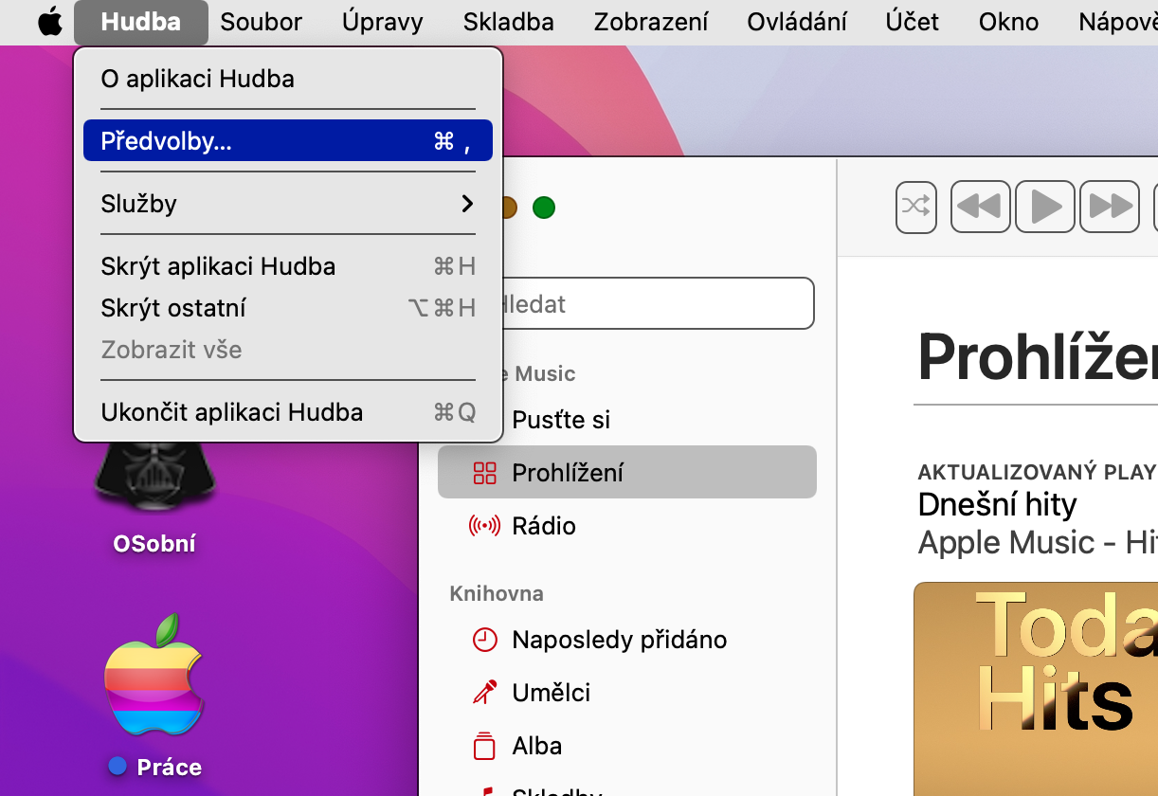Skip forward to the next track
The height and width of the screenshot is (796, 1158).
pos(1109,207)
